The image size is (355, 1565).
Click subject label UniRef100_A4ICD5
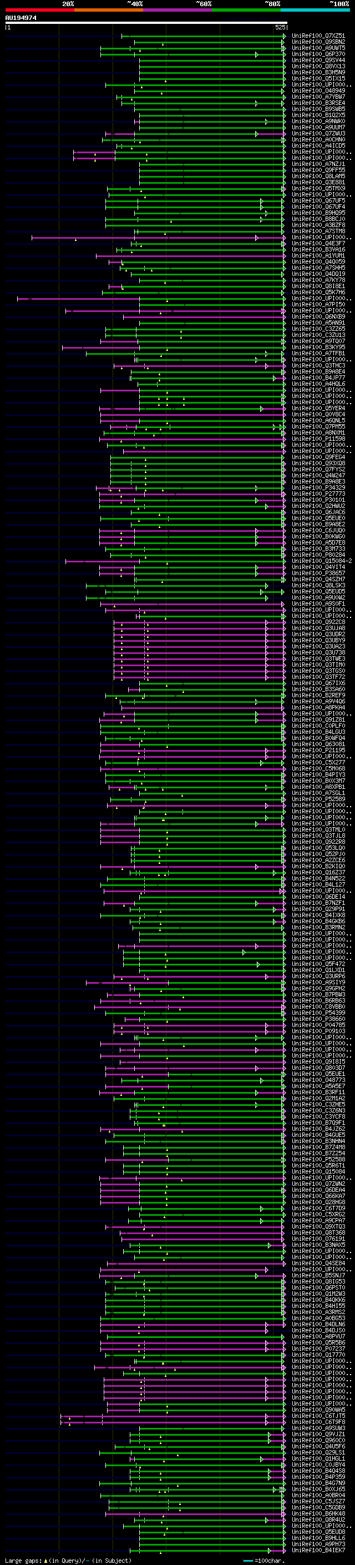[x=318, y=146]
